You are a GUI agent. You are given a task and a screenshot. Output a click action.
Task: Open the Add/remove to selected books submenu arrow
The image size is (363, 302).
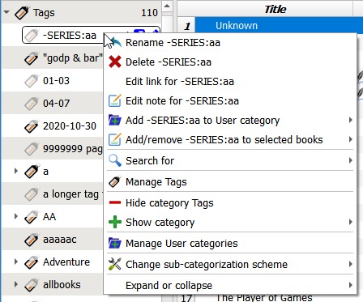[x=350, y=139]
